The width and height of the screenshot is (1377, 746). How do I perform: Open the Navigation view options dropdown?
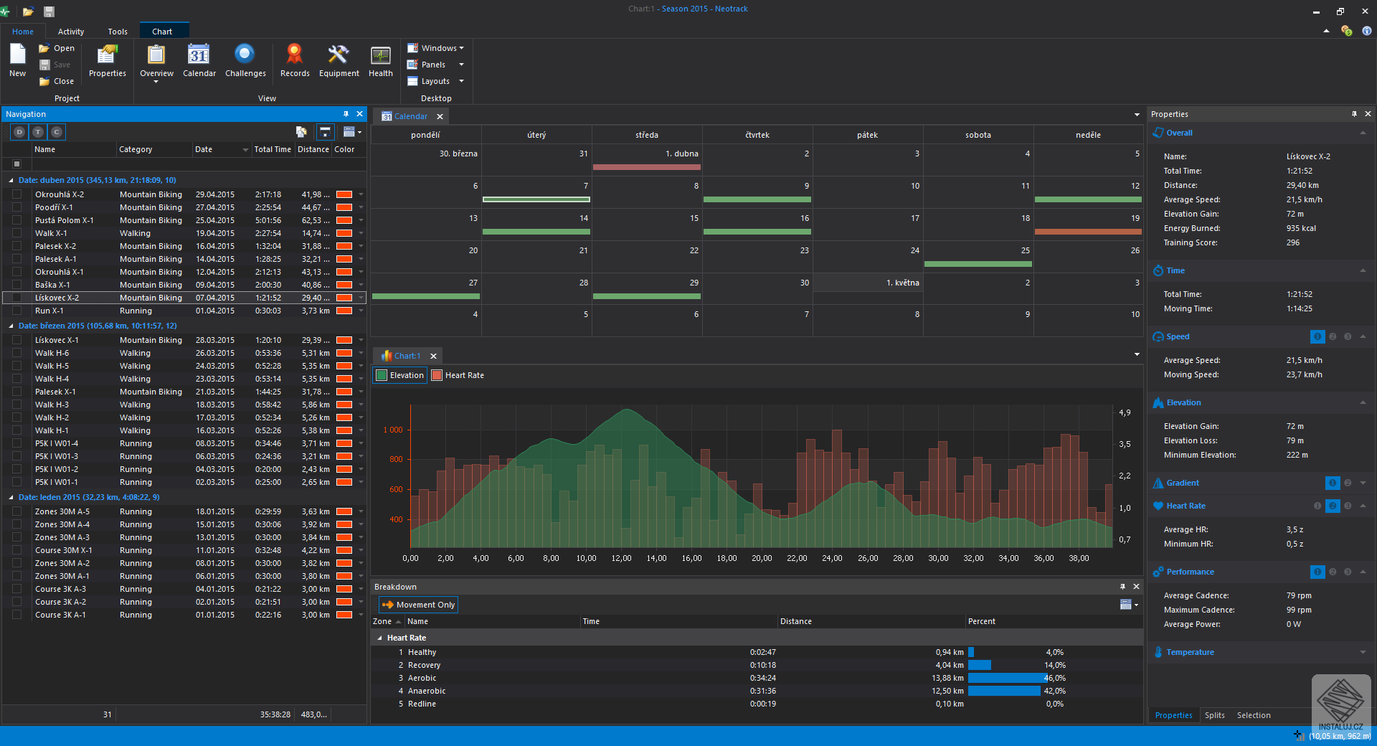[352, 132]
